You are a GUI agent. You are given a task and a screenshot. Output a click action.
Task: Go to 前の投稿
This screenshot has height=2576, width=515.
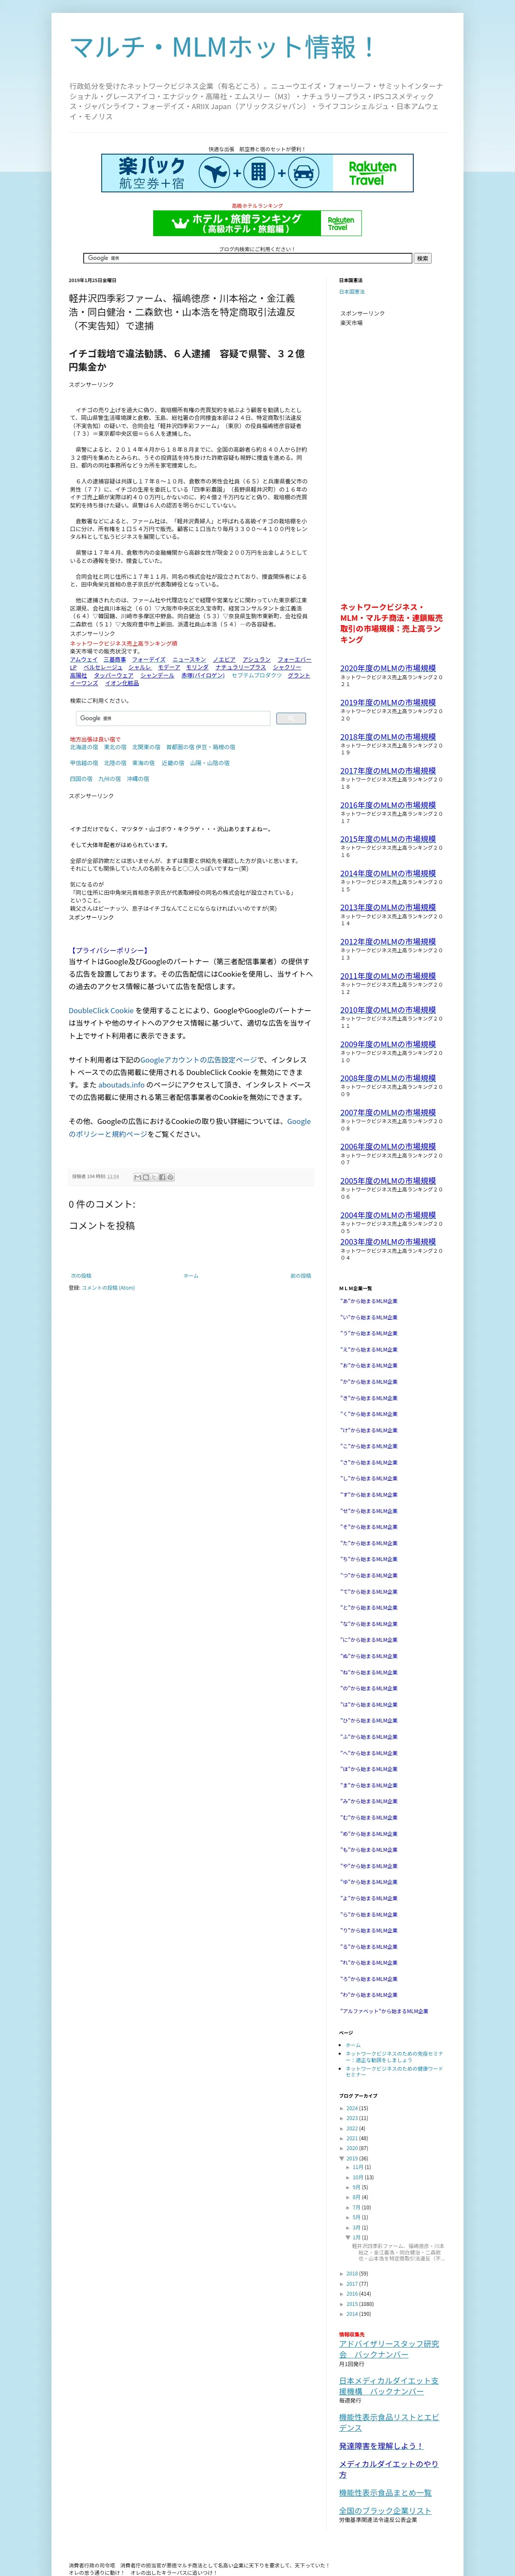click(x=300, y=1276)
